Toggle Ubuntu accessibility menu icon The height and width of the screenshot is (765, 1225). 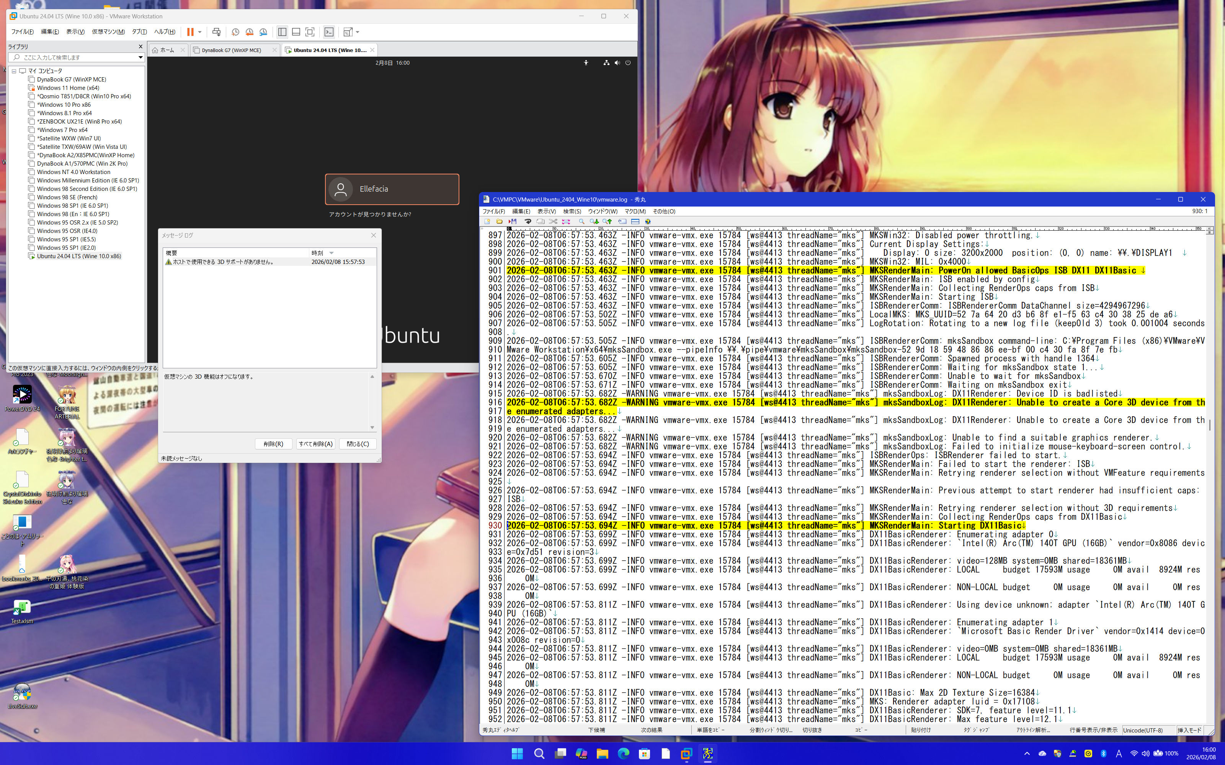(x=586, y=63)
